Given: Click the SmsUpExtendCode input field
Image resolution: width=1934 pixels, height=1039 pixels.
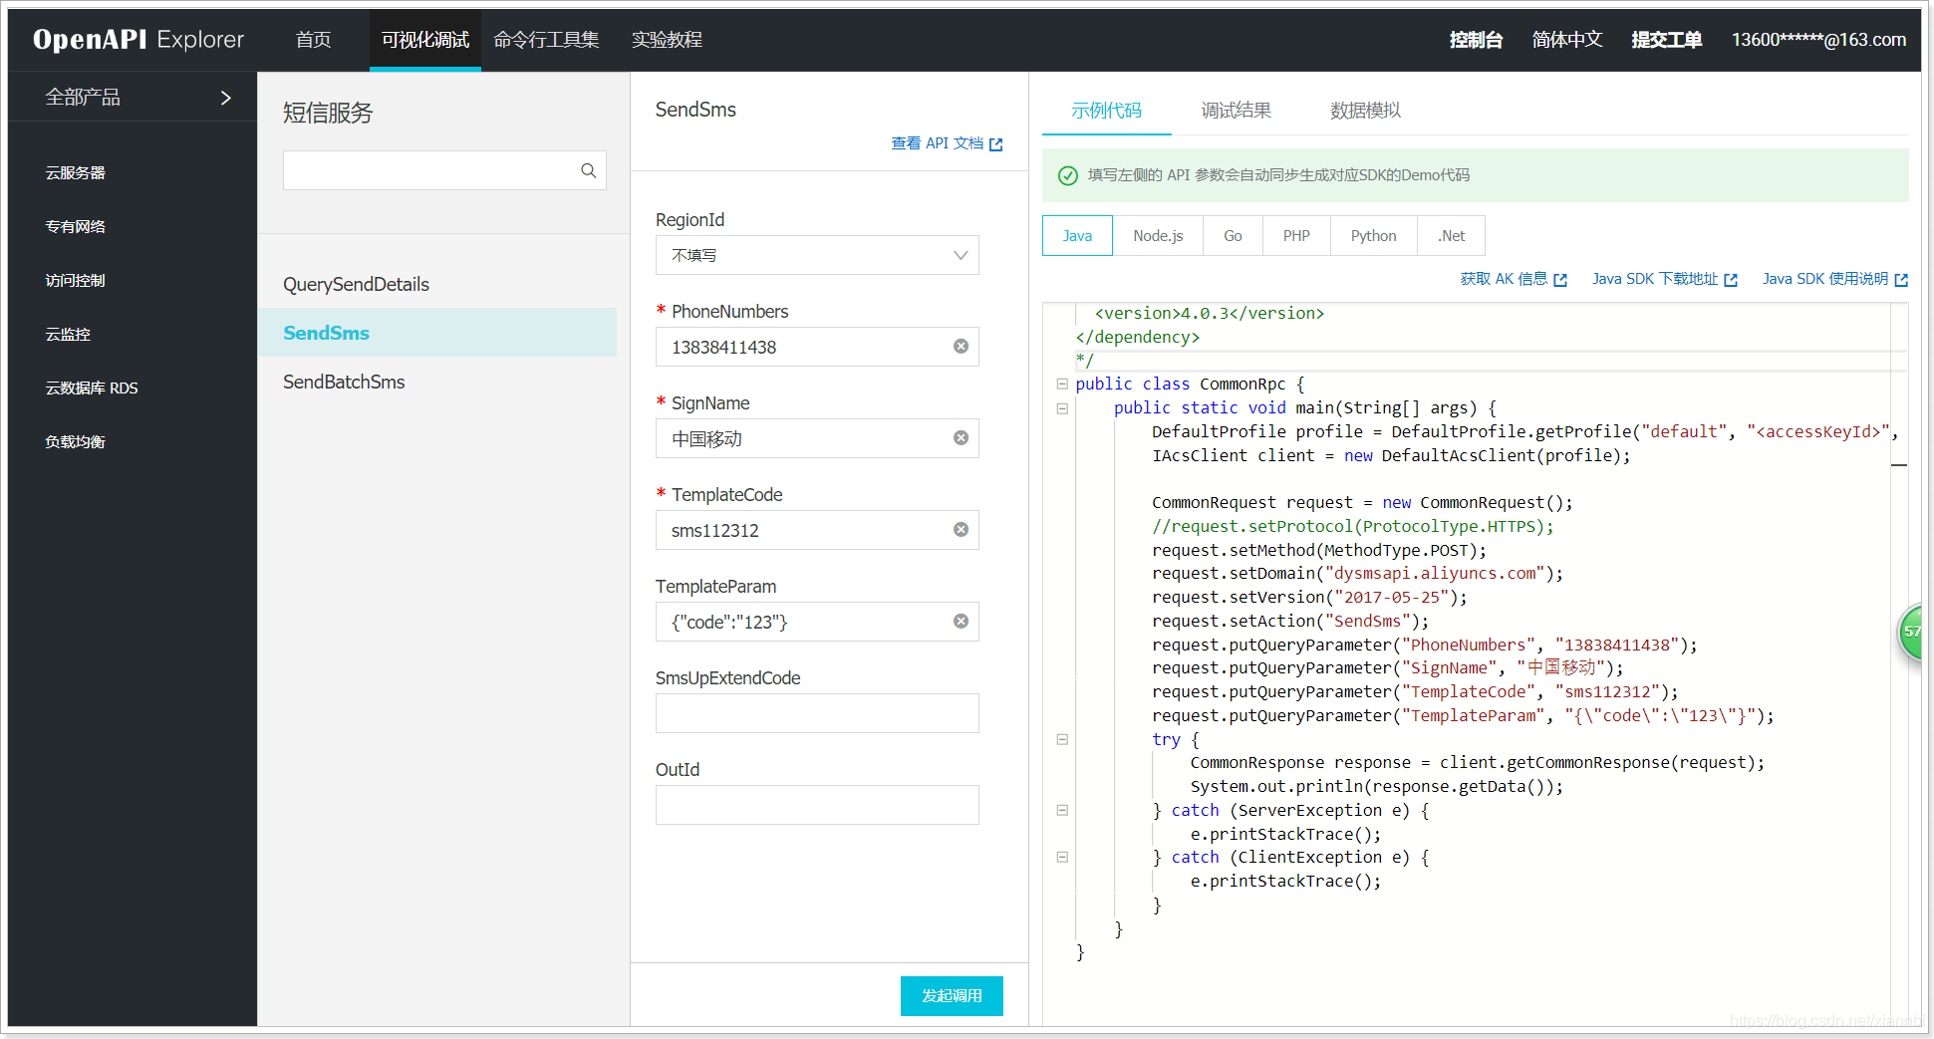Looking at the screenshot, I should coord(817,713).
